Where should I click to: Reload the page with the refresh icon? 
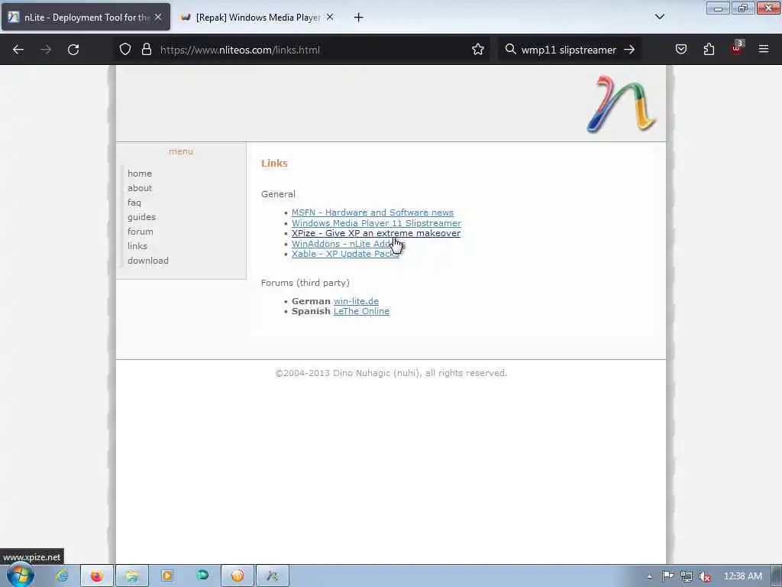(73, 50)
